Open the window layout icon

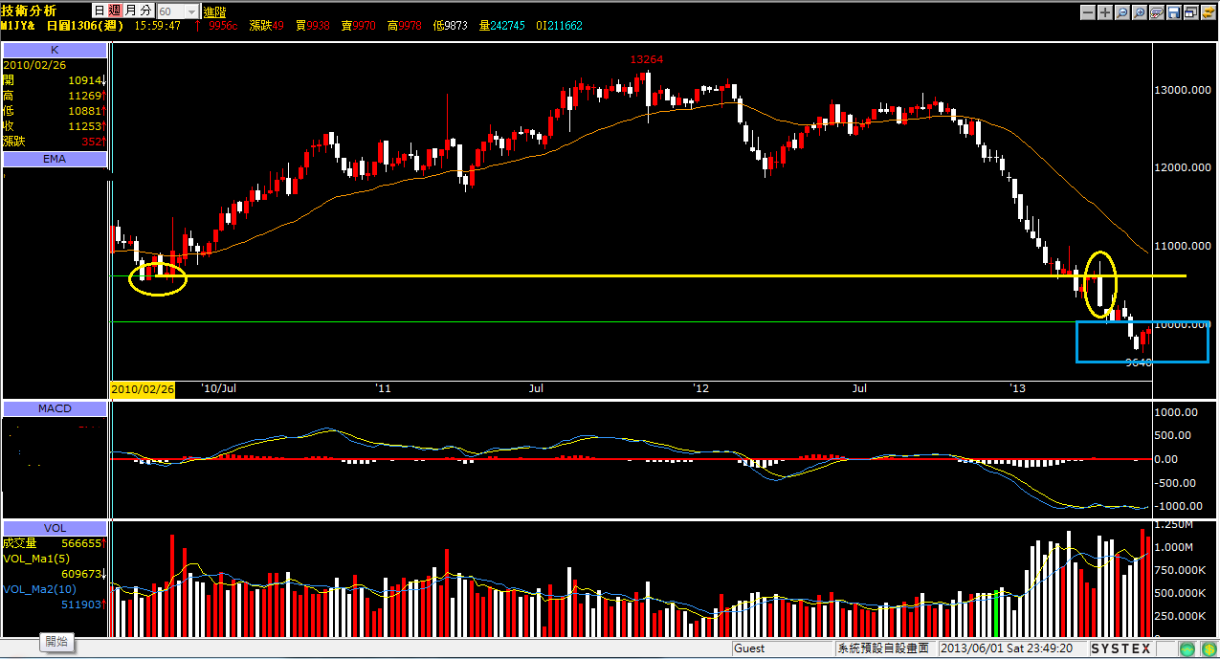(1191, 12)
